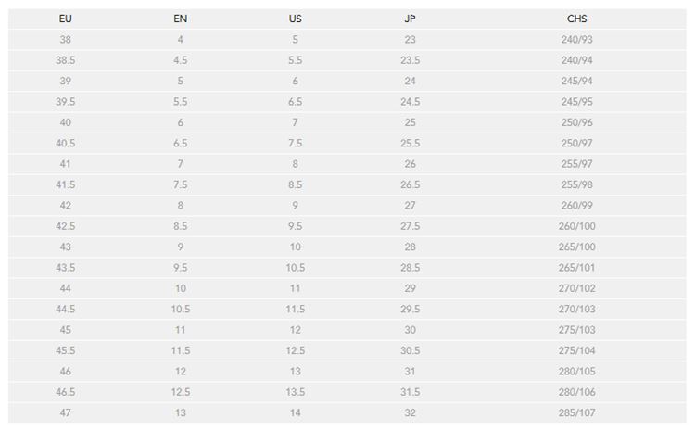Select CHS value 270/102
The image size is (695, 431).
(577, 288)
